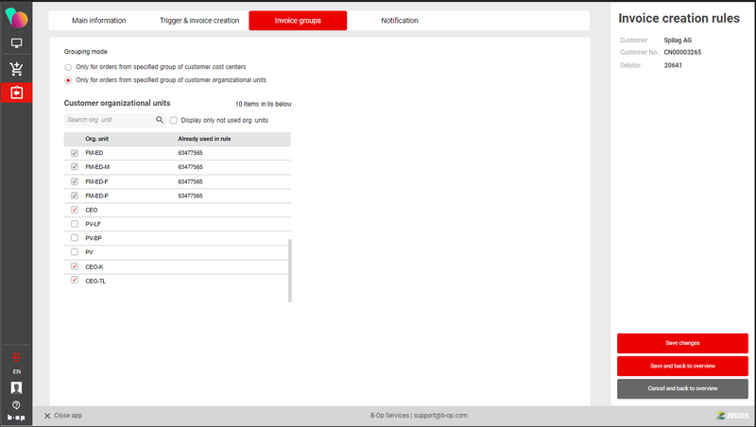Uncheck the CEO-K org unit checkbox

pyautogui.click(x=75, y=266)
